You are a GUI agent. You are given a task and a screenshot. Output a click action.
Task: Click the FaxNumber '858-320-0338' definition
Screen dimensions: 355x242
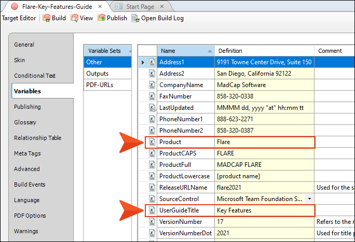pos(264,96)
